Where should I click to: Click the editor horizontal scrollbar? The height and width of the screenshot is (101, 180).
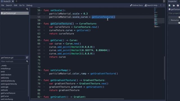coord(77,99)
